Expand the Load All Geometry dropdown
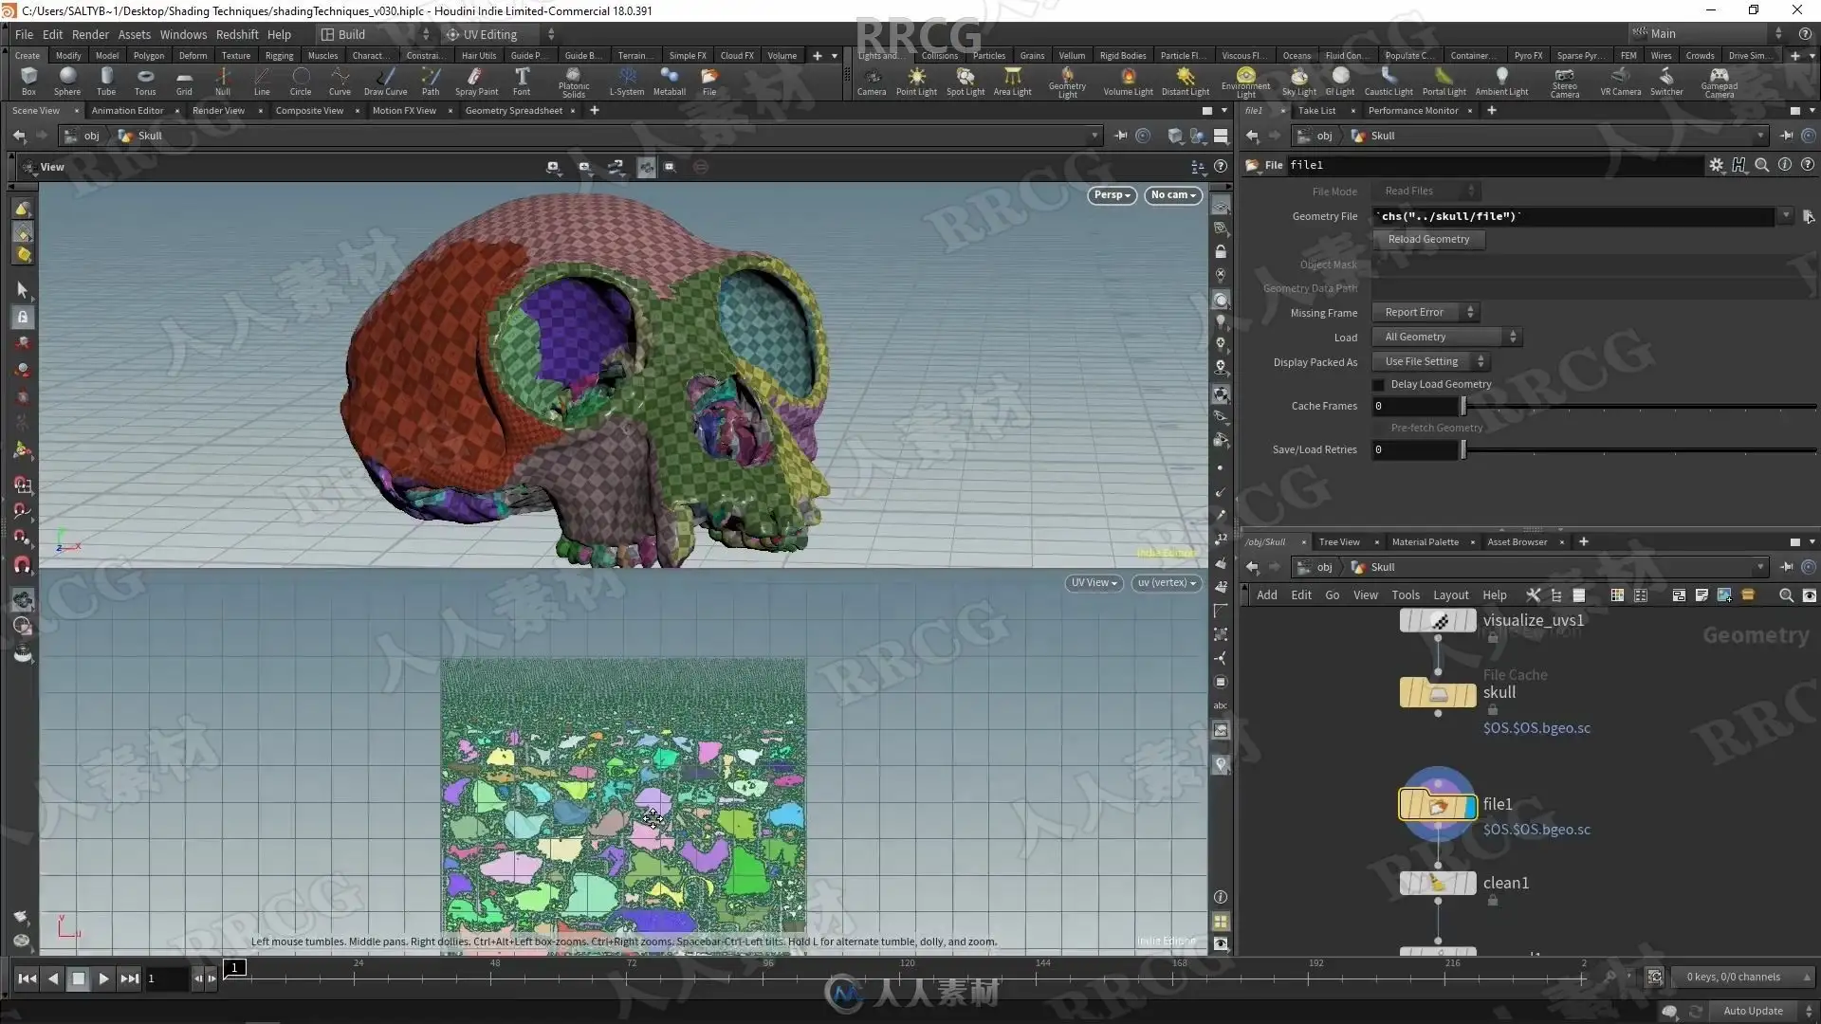 tap(1448, 338)
